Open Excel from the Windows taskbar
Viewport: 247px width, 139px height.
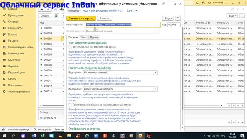click(x=42, y=136)
